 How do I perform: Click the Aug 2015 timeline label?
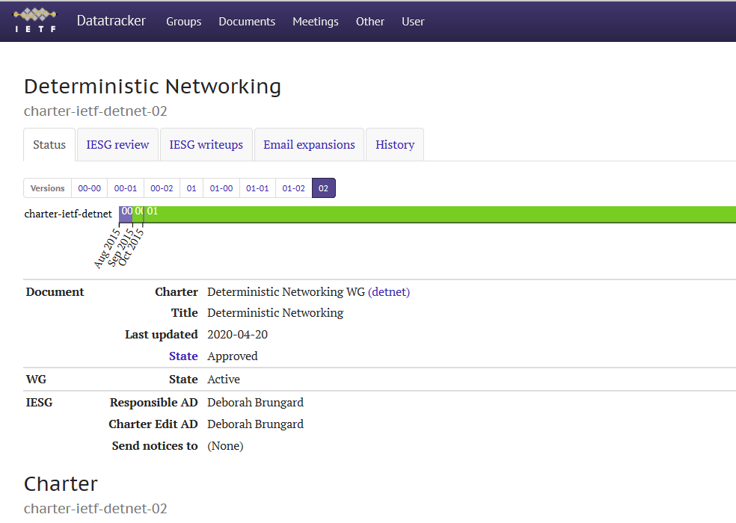pyautogui.click(x=107, y=249)
